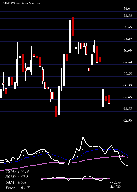Click the '<<Live MACD' label
137x192 pixels.
click(x=115, y=185)
